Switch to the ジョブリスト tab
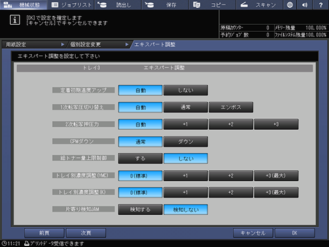The width and height of the screenshot is (329, 247). click(71, 4)
